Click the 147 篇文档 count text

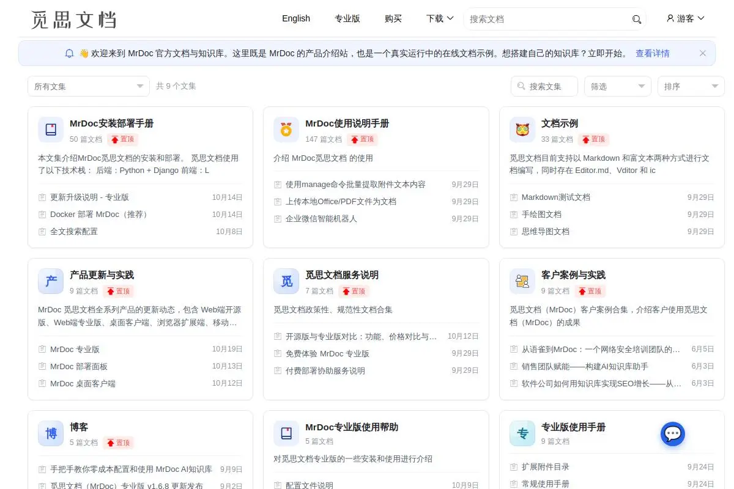click(x=324, y=139)
